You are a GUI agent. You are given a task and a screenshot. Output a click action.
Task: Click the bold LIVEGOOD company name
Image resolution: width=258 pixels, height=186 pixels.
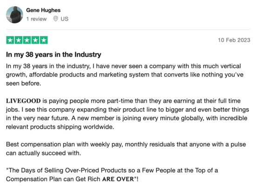coord(23,101)
